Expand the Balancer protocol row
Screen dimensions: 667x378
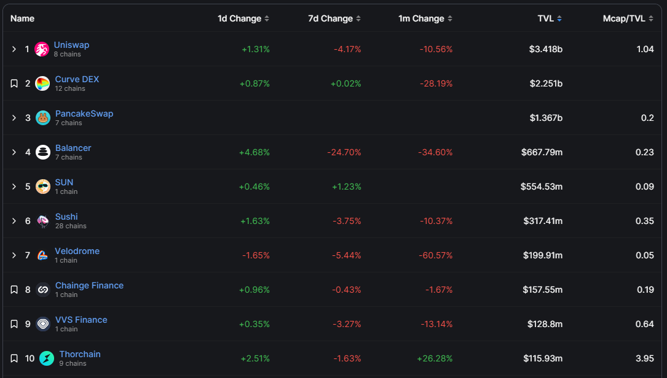click(14, 152)
